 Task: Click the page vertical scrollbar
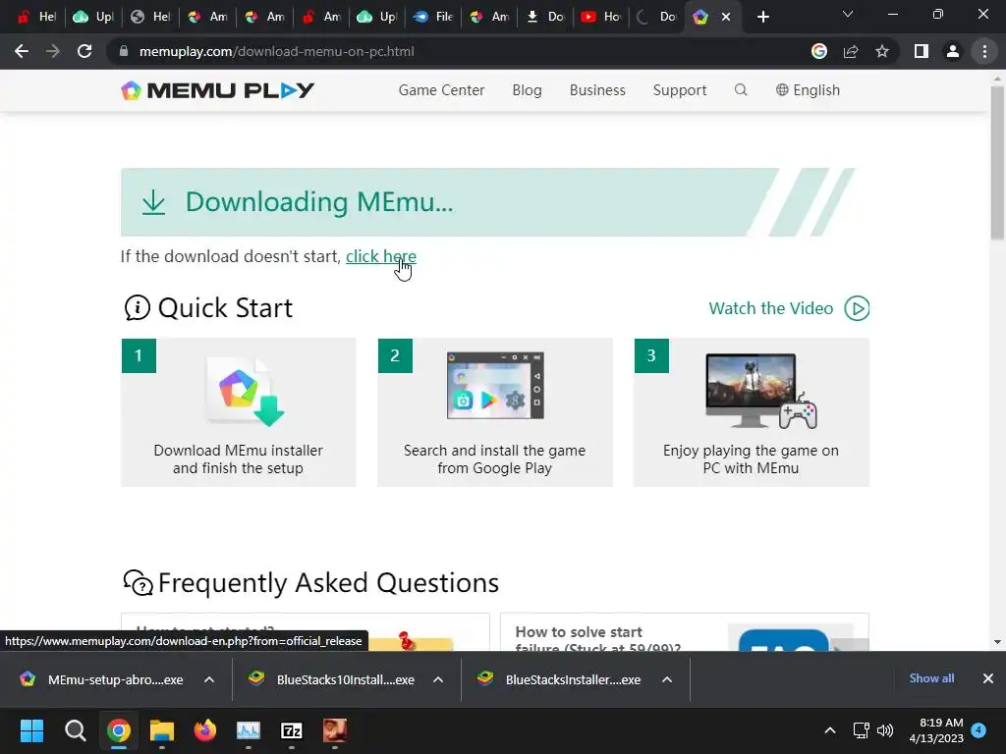coord(997,164)
